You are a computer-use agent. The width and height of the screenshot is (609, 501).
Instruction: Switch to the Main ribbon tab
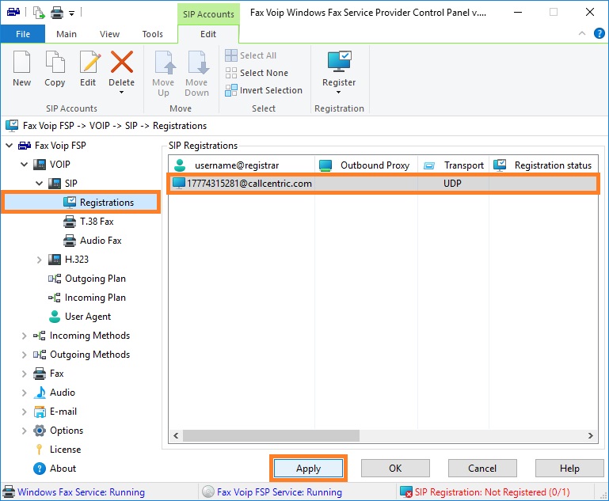pos(67,34)
